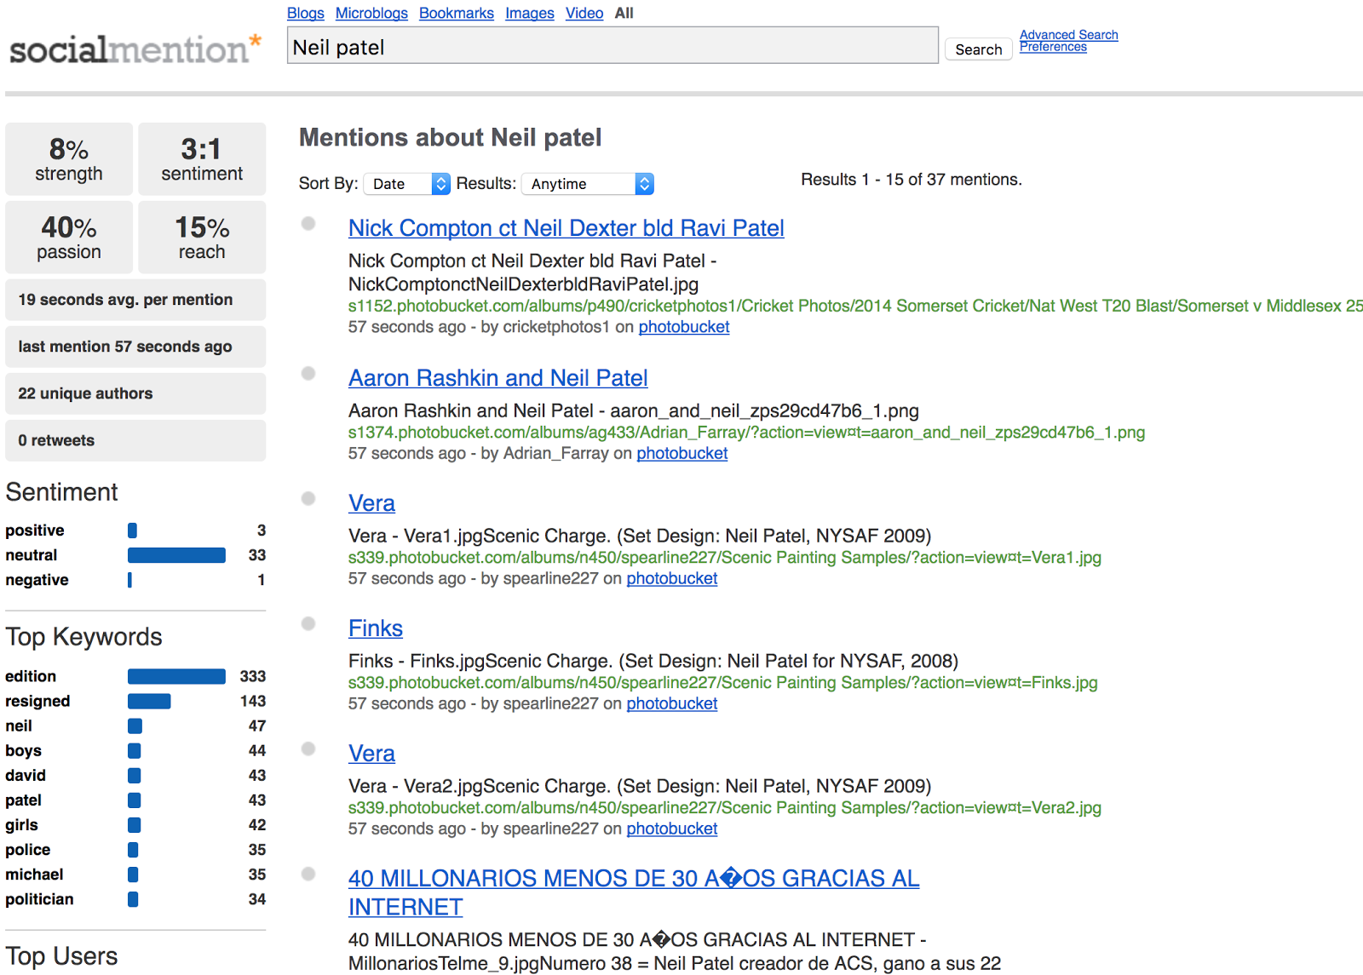Open the Images tab
The height and width of the screenshot is (975, 1363).
530,13
